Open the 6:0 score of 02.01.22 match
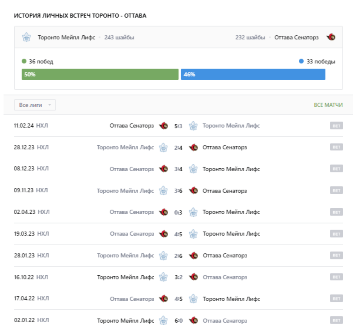 coord(178,321)
